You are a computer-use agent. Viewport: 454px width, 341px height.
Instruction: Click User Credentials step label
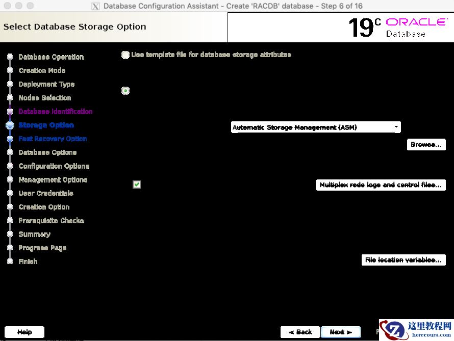[x=46, y=193]
